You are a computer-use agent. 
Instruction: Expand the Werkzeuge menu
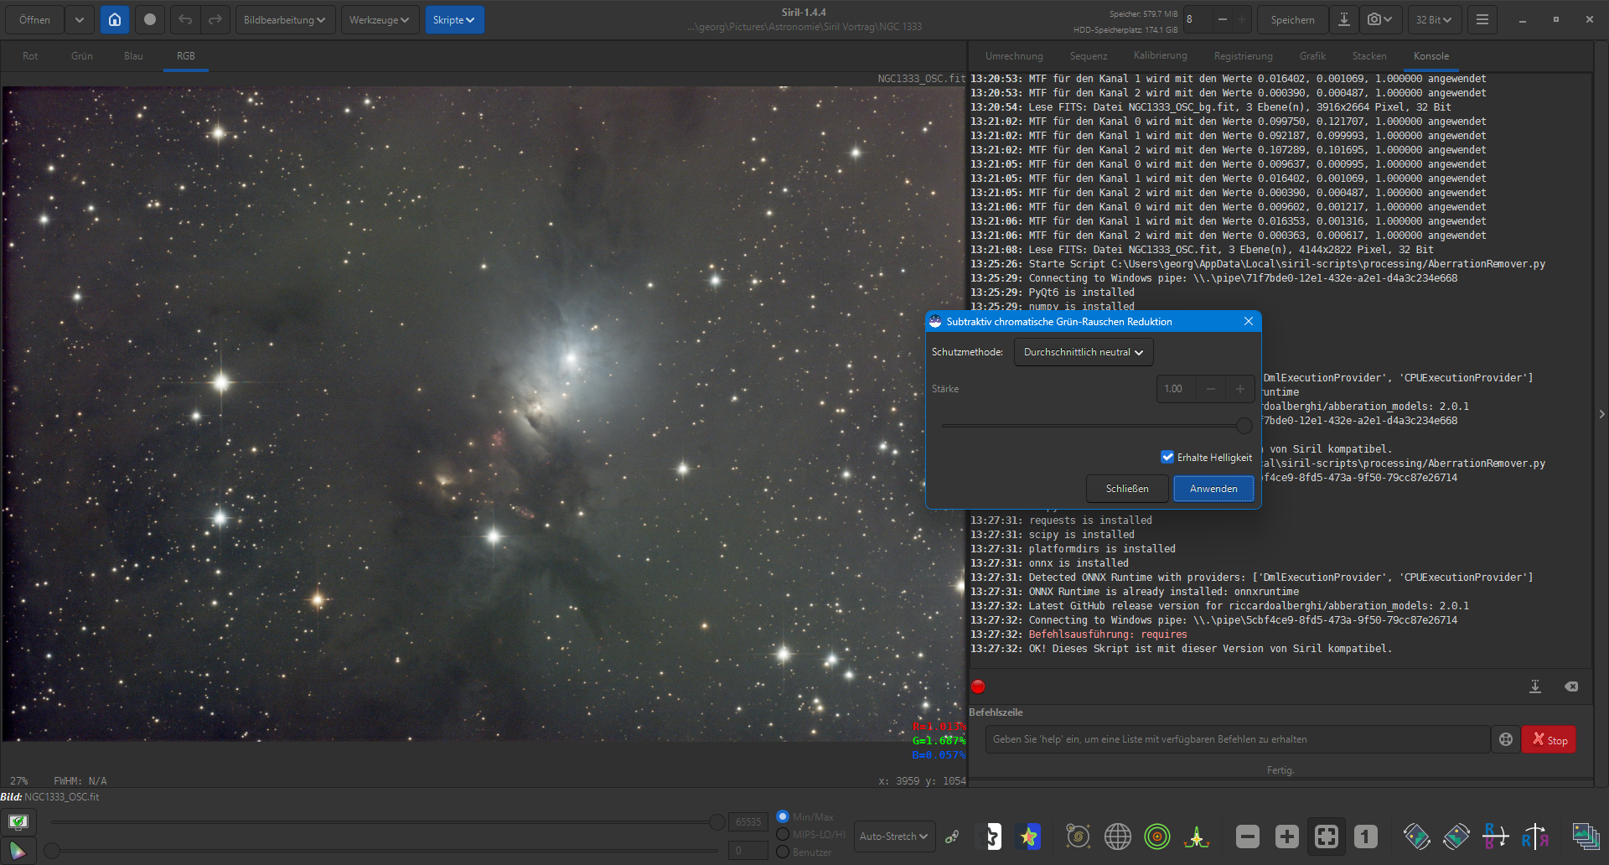pos(379,19)
